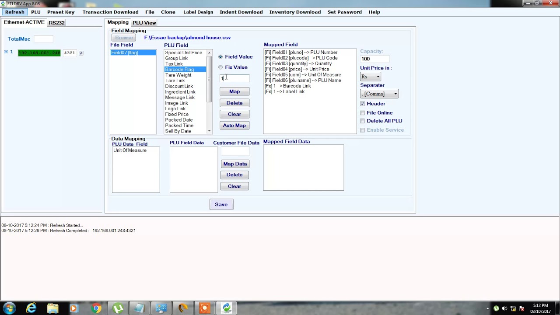Switch to the PLU View tab
560x315 pixels.
[144, 23]
